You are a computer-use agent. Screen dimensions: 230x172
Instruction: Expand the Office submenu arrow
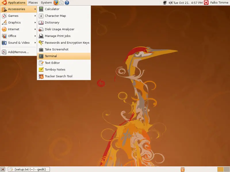tap(35, 36)
